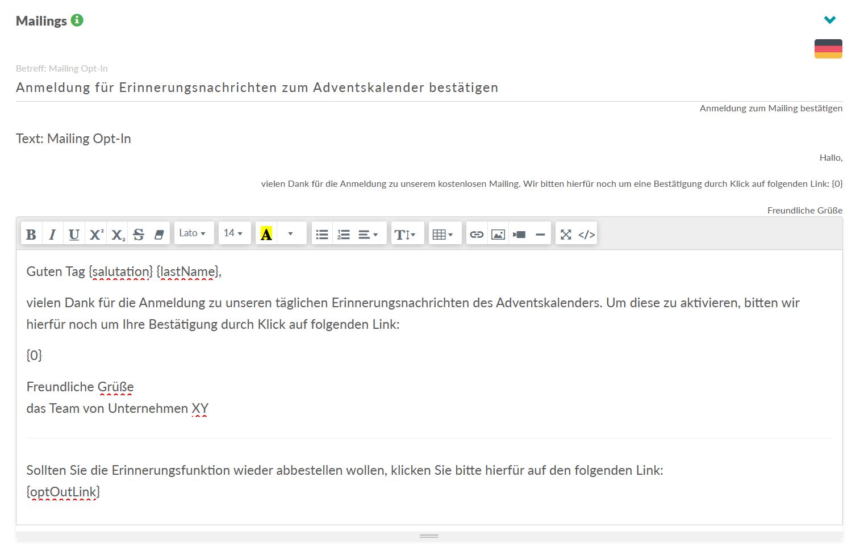Click the Mailing Opt-In subject field
The height and width of the screenshot is (556, 860).
tap(429, 87)
